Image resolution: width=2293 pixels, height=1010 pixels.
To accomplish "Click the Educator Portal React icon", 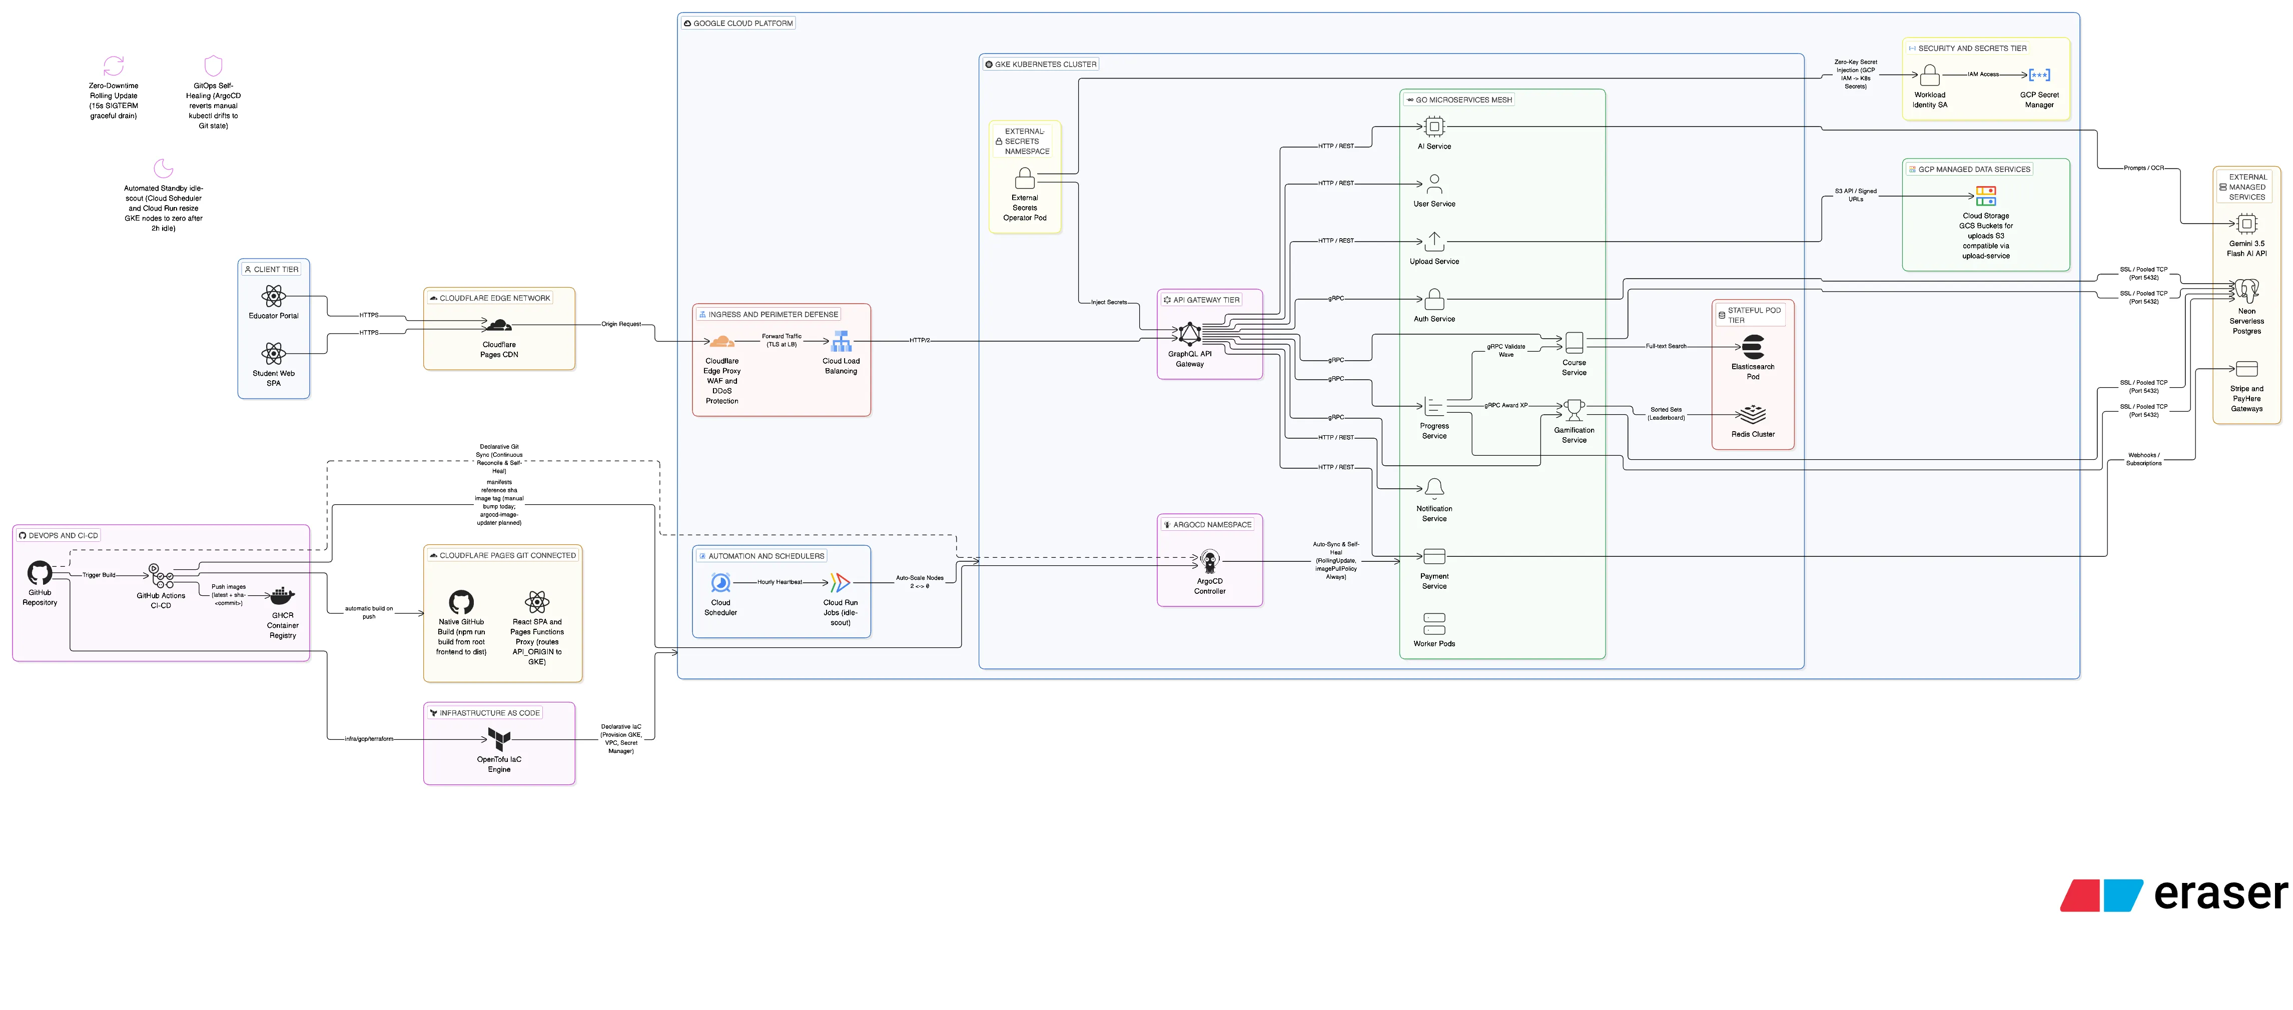I will pyautogui.click(x=273, y=296).
